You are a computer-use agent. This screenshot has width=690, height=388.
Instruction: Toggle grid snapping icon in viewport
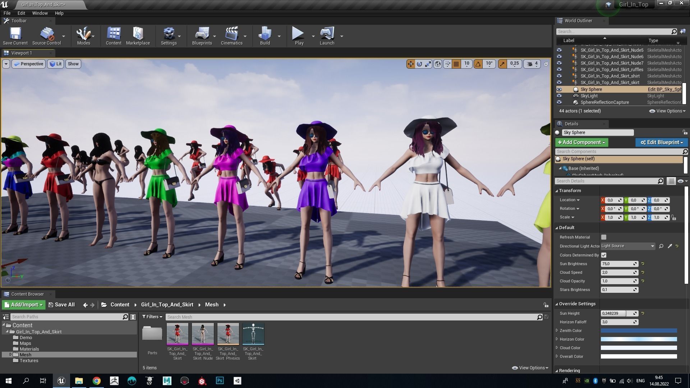(x=456, y=64)
